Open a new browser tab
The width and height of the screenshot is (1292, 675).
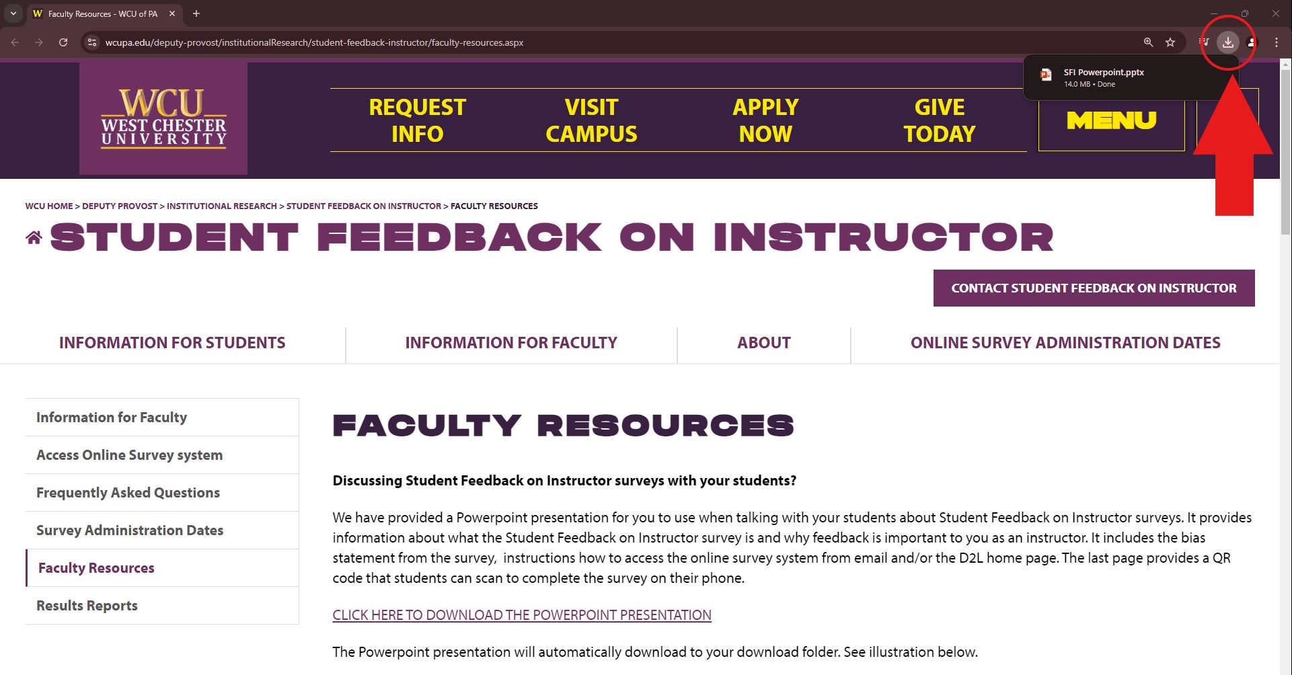(x=196, y=13)
